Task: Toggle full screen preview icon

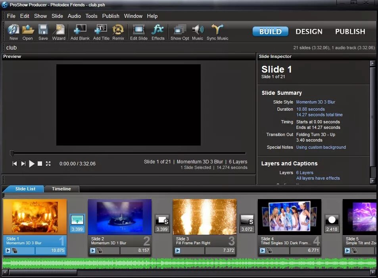Action: pyautogui.click(x=48, y=164)
